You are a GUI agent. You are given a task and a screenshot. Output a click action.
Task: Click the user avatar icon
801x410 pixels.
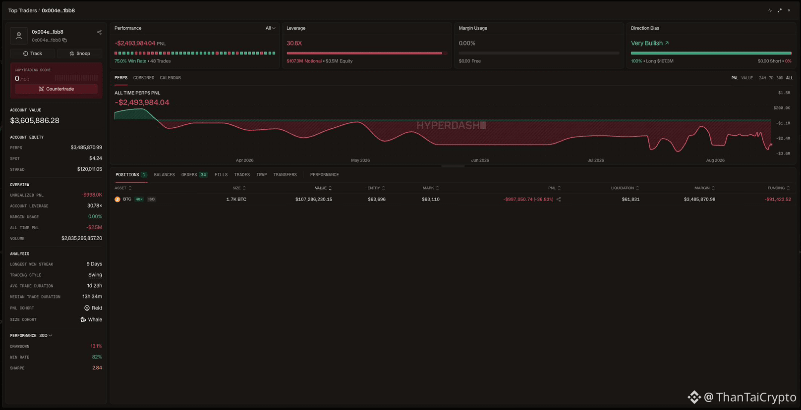coord(19,36)
